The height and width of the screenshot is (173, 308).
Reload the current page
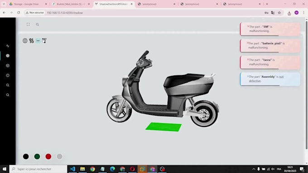(x=19, y=13)
